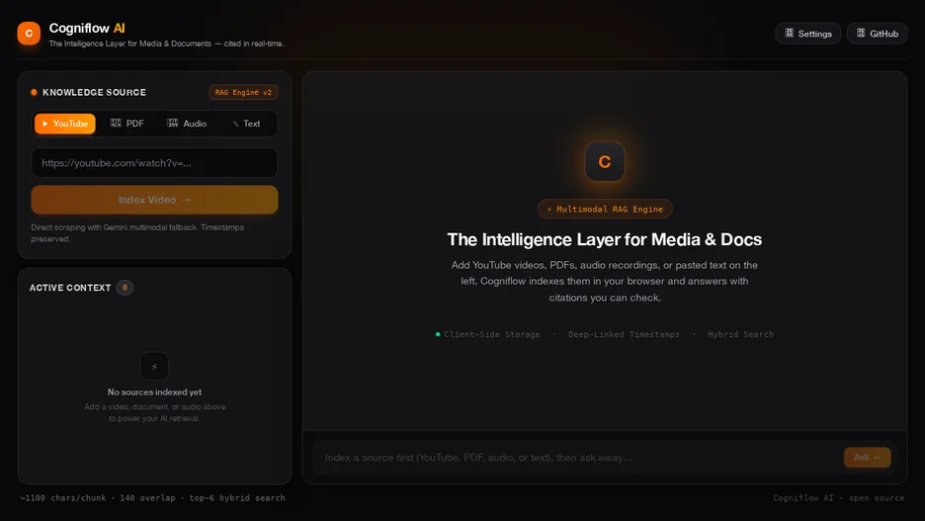Click the 'Direct scraping with Gemini' helper text
This screenshot has height=521, width=925.
click(137, 233)
